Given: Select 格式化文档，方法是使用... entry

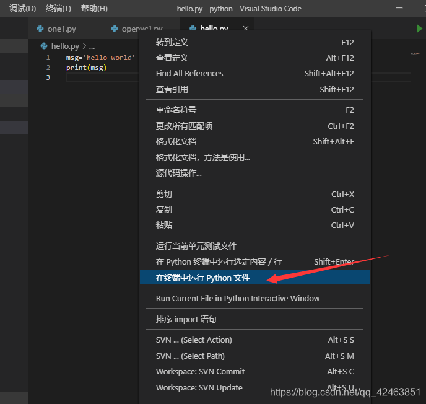Looking at the screenshot, I should point(255,157).
